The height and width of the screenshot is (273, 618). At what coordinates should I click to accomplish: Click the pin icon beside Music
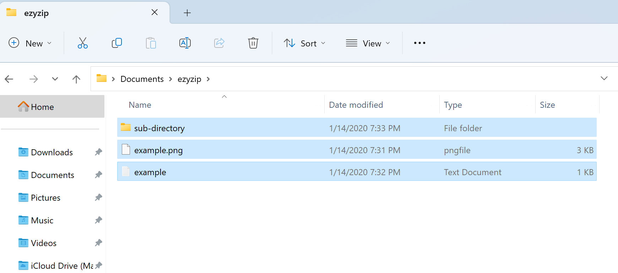pos(99,220)
